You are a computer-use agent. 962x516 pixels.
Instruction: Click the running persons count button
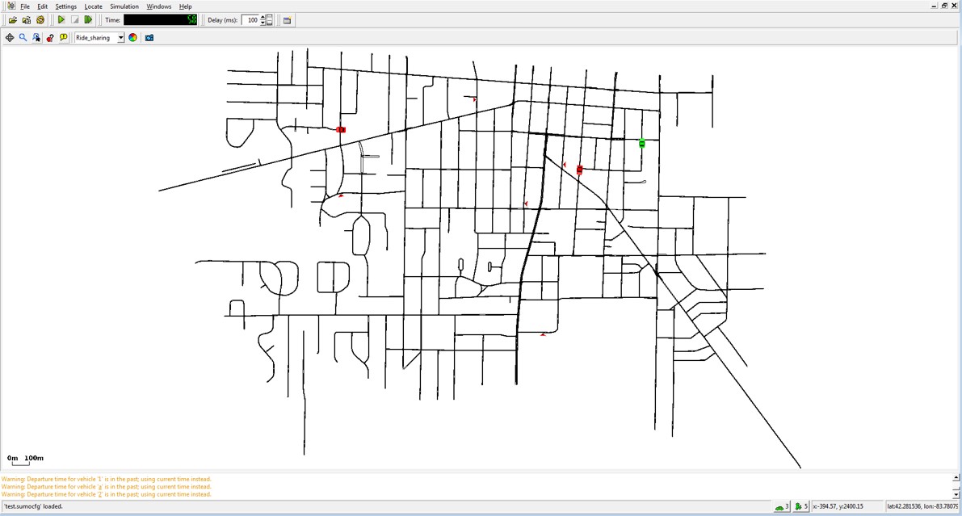tap(800, 507)
